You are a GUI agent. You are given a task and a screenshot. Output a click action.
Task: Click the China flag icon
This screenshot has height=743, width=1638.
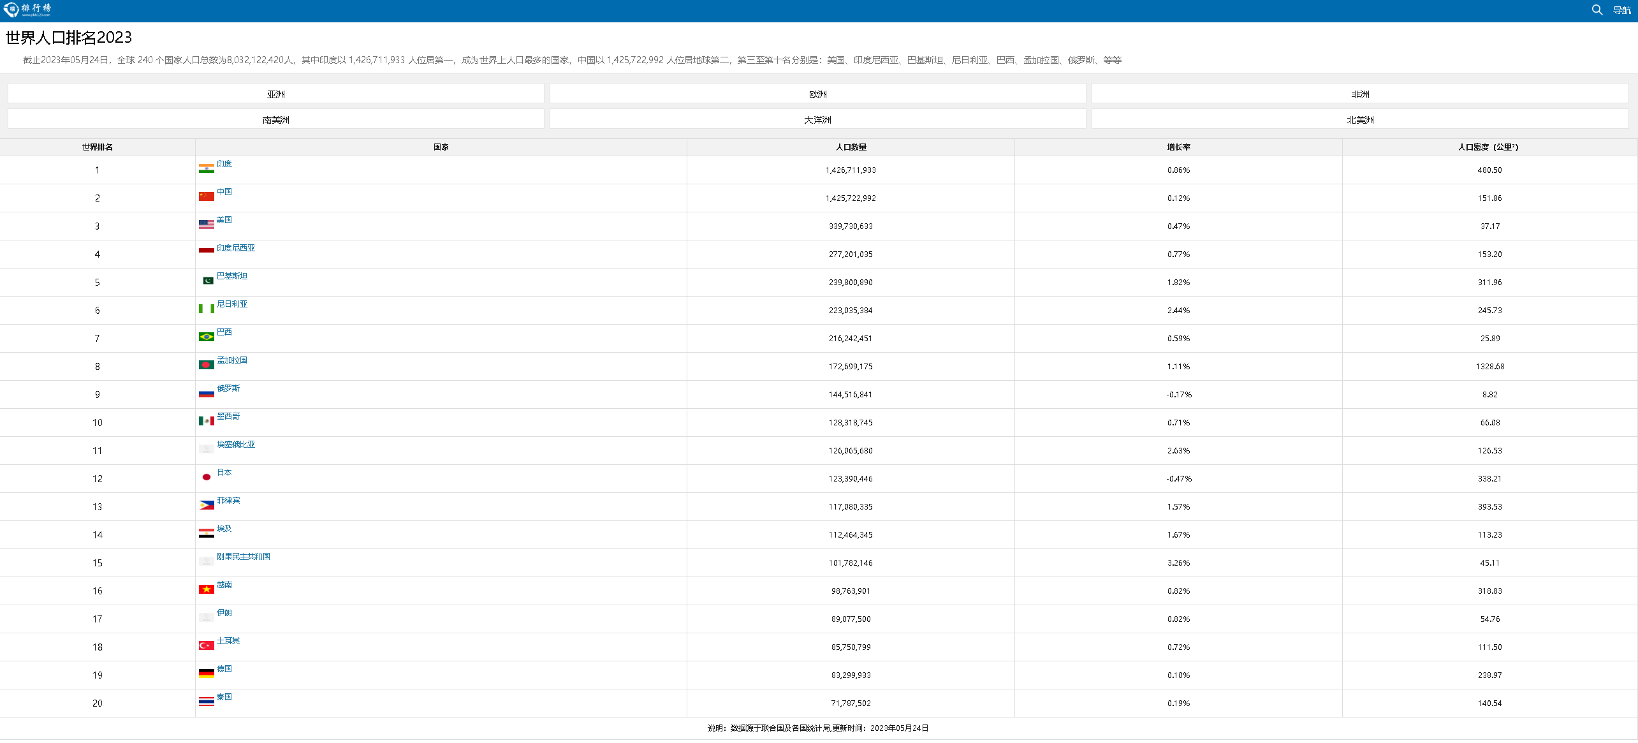point(206,196)
